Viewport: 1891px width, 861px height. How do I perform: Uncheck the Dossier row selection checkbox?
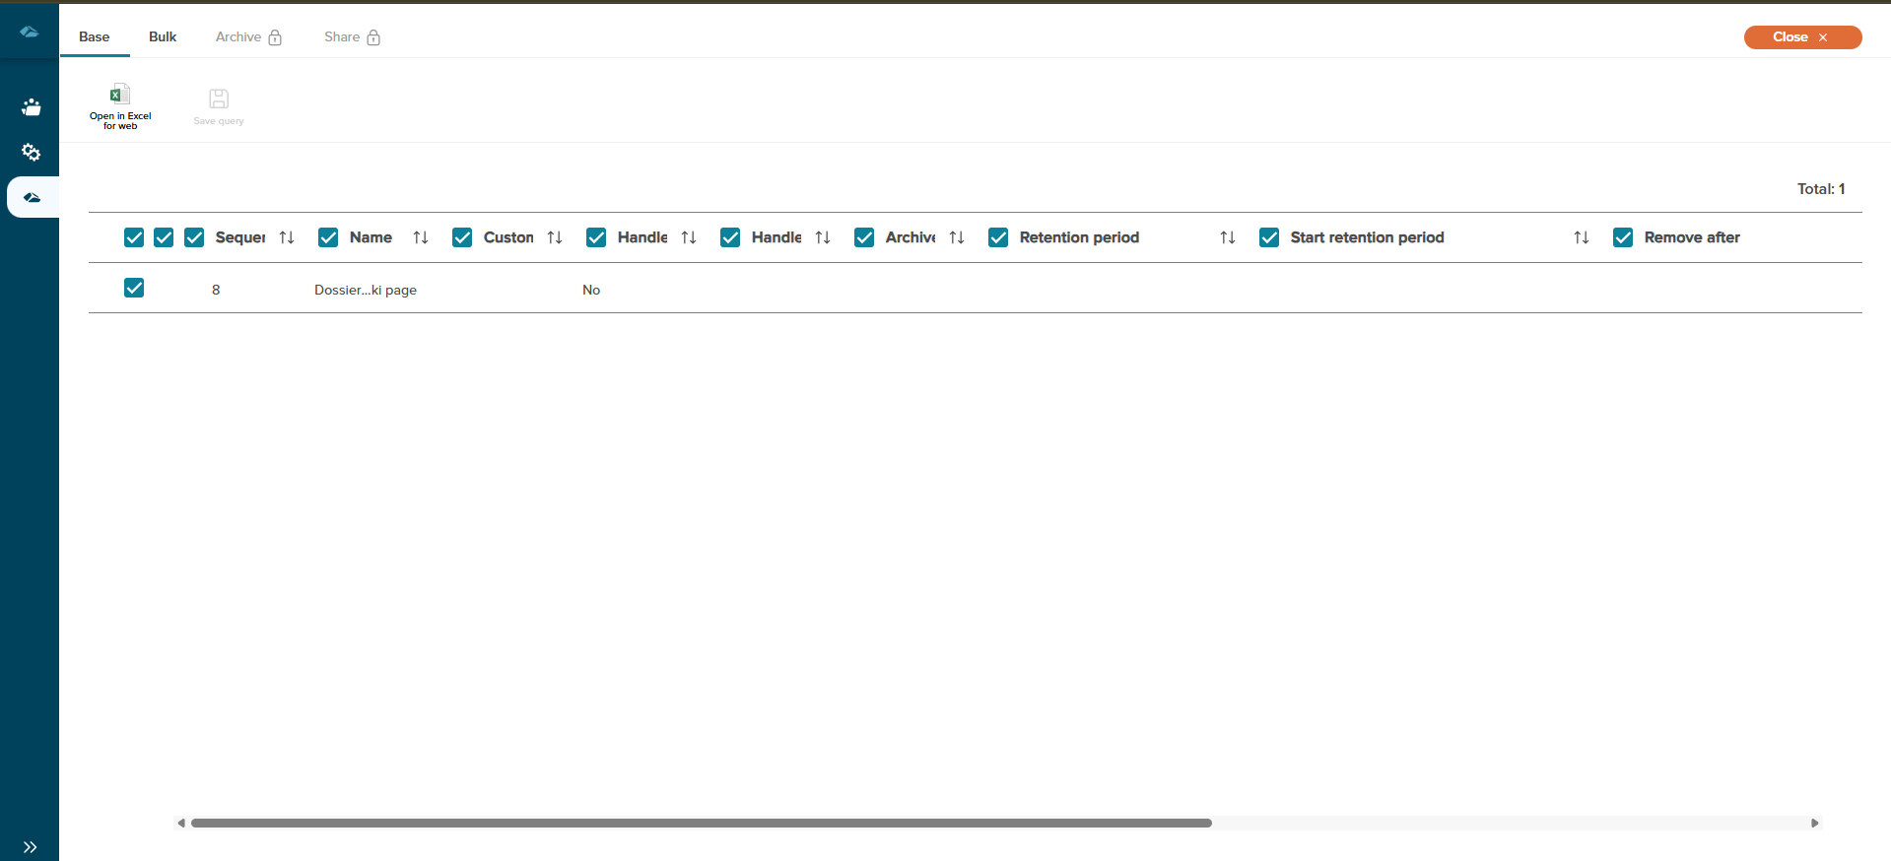point(134,288)
